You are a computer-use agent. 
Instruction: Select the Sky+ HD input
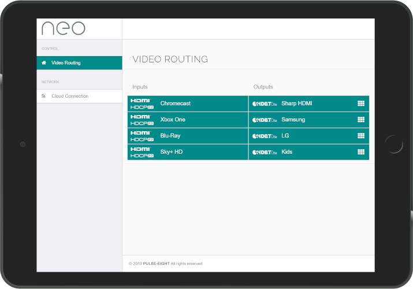188,152
